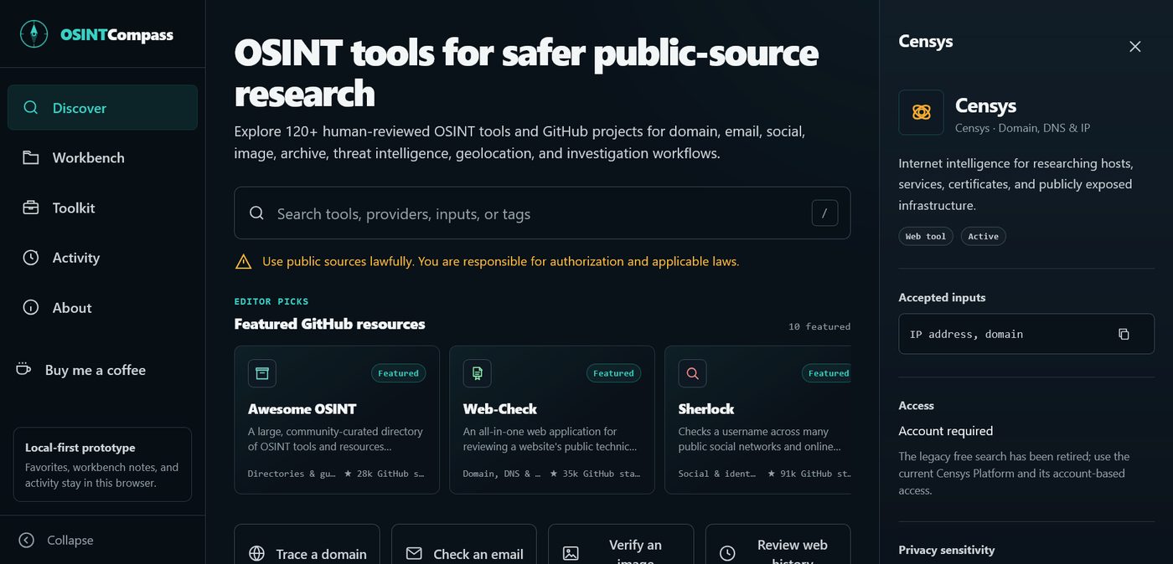Click the Censys orange logo icon
Image resolution: width=1173 pixels, height=564 pixels.
coord(922,112)
